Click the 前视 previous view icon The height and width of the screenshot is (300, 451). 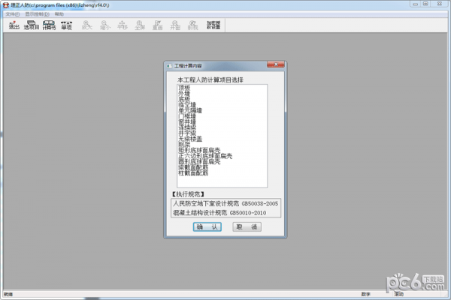tap(192, 25)
